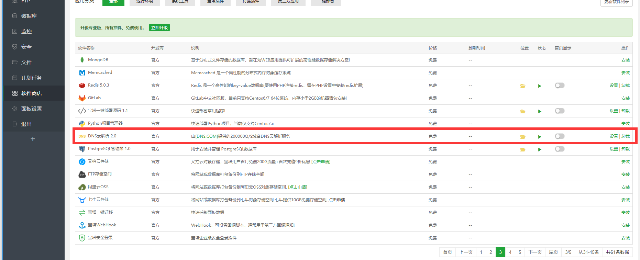Screen dimensions: 640x260
Task: Go to 下一页 in pagination
Action: 535,252
